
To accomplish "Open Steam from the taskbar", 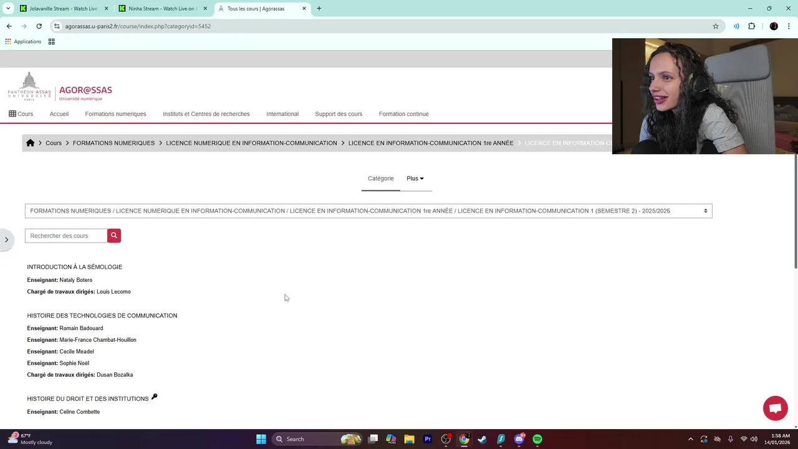I will [x=482, y=439].
